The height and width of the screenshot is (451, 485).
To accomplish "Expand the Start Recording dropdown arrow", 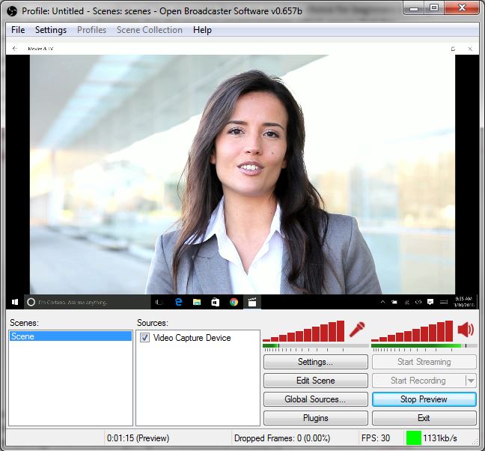I will tap(470, 381).
